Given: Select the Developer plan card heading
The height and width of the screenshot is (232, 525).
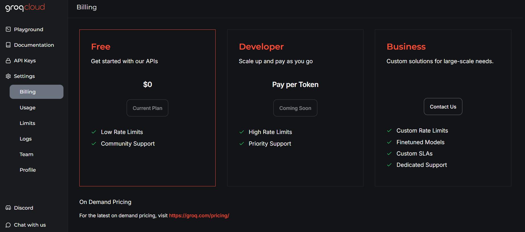Looking at the screenshot, I should pyautogui.click(x=261, y=47).
